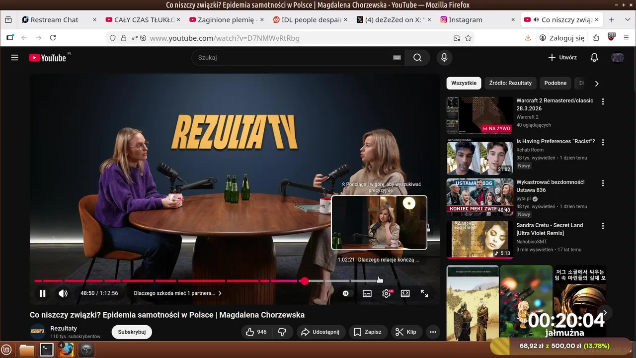Toggle subtitles in the player
Viewport: 636px width, 358px height.
367,293
